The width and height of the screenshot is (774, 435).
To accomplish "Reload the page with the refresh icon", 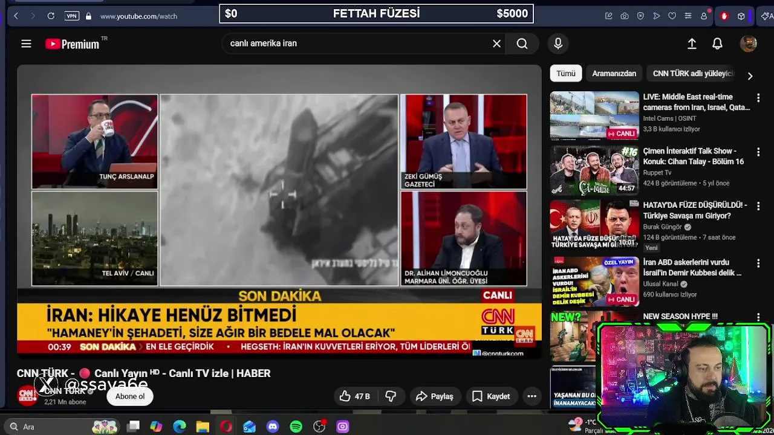I will pos(51,16).
